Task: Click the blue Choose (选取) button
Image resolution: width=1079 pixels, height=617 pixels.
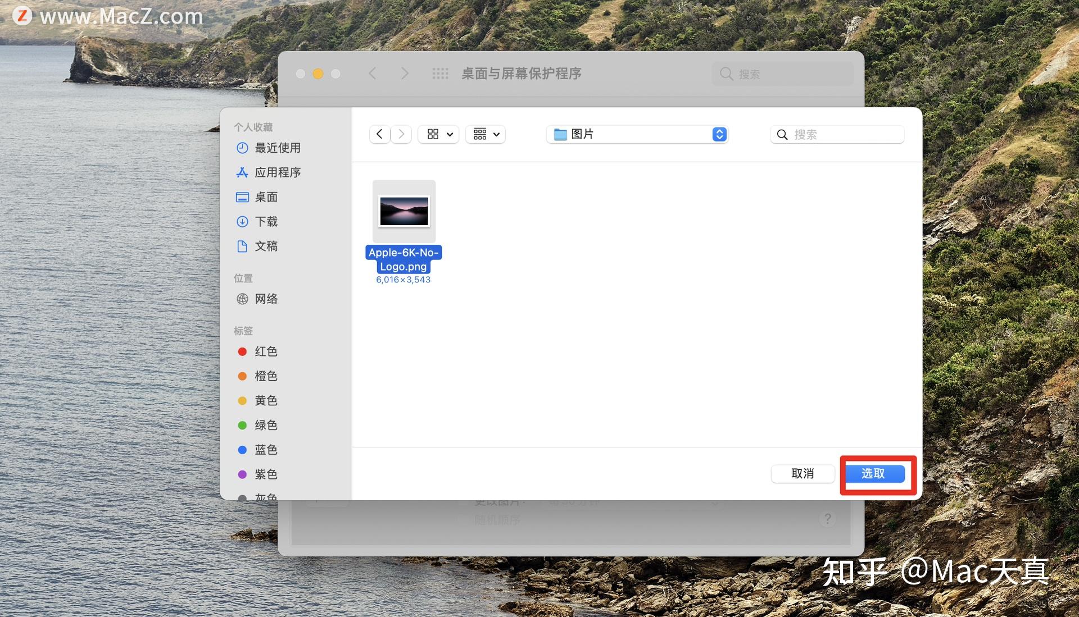Action: (874, 473)
